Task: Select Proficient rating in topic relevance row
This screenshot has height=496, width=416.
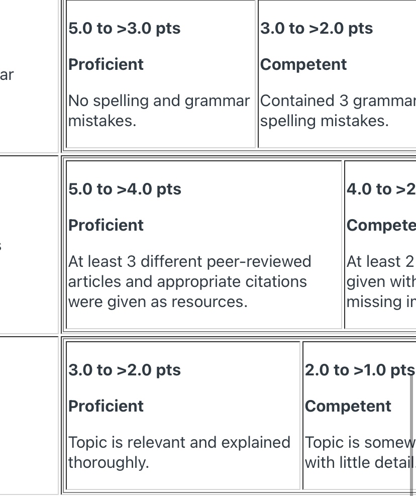Action: pyautogui.click(x=106, y=406)
